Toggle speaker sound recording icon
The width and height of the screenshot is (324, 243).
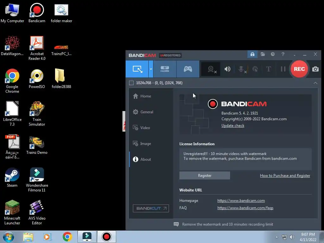227,69
